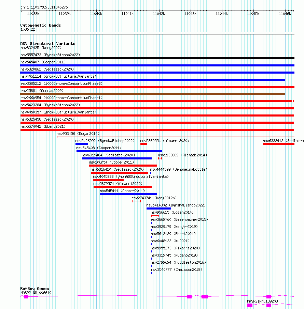The height and width of the screenshot is (309, 304).
Task: Open nsv956625 (Dogan2014) label
Action: coord(172,213)
